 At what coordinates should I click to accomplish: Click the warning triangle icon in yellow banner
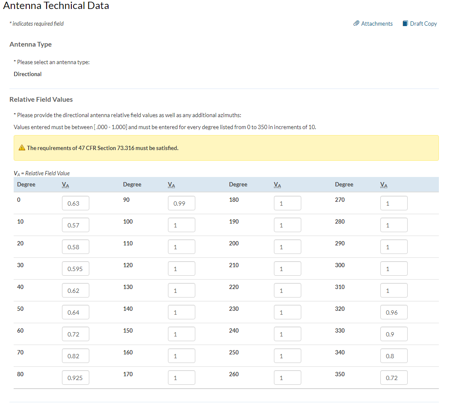[x=21, y=148]
